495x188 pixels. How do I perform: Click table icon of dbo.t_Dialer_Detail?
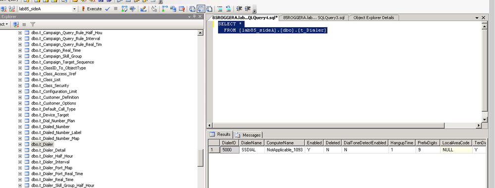tap(27, 150)
